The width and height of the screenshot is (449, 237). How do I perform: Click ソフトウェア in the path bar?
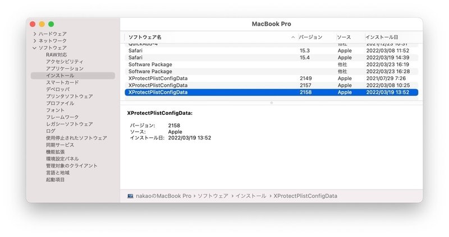tap(213, 196)
